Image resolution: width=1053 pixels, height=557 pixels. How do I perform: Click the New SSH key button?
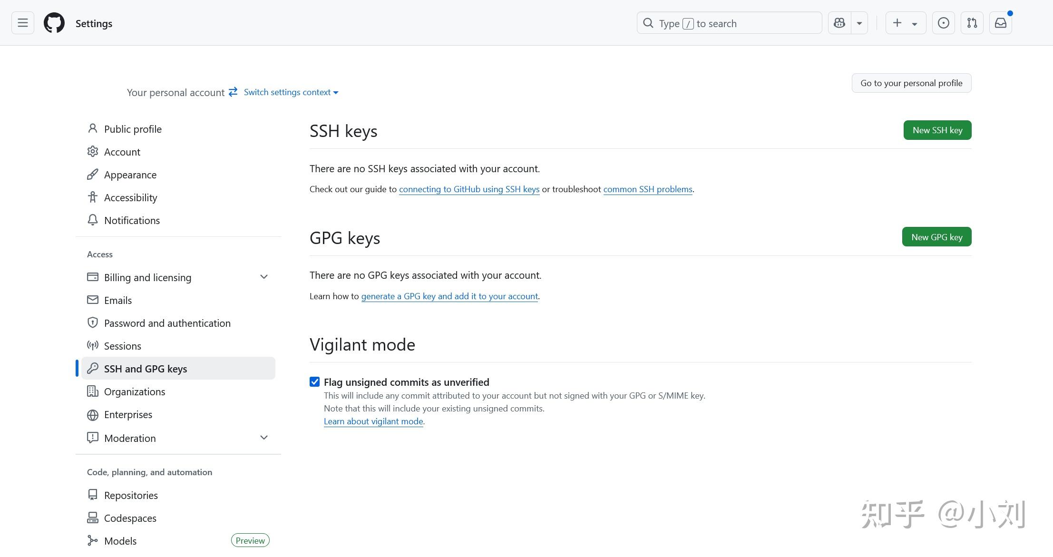coord(936,130)
